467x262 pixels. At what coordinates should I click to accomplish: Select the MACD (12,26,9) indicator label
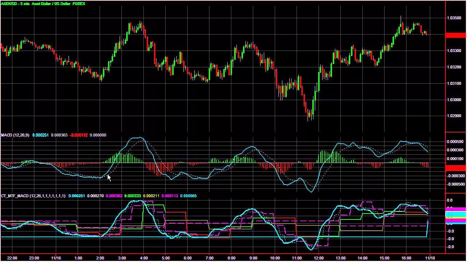(x=15, y=135)
